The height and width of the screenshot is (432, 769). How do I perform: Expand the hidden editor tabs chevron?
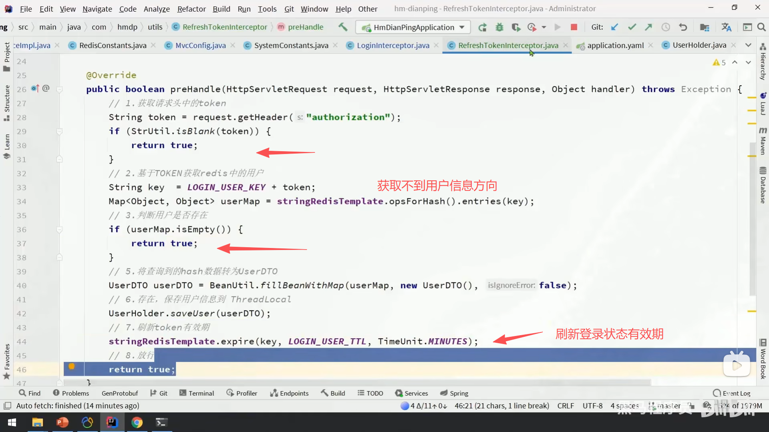pyautogui.click(x=748, y=45)
